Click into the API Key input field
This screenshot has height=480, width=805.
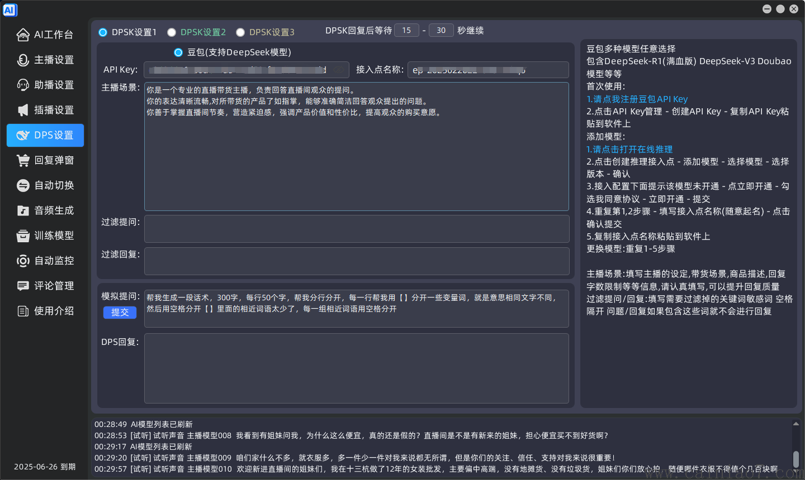pos(243,69)
